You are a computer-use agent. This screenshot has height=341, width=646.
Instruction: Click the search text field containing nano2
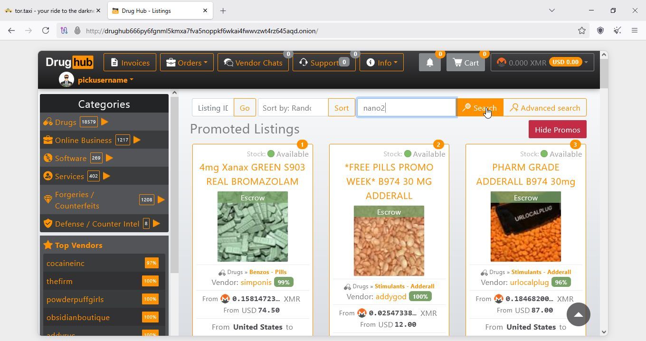407,108
